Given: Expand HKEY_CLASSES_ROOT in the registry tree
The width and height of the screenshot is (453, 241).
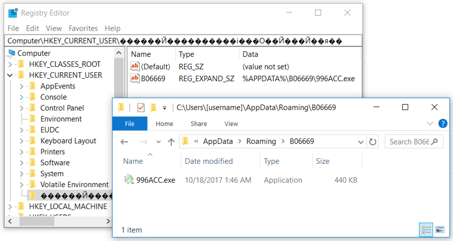Looking at the screenshot, I should [x=10, y=64].
